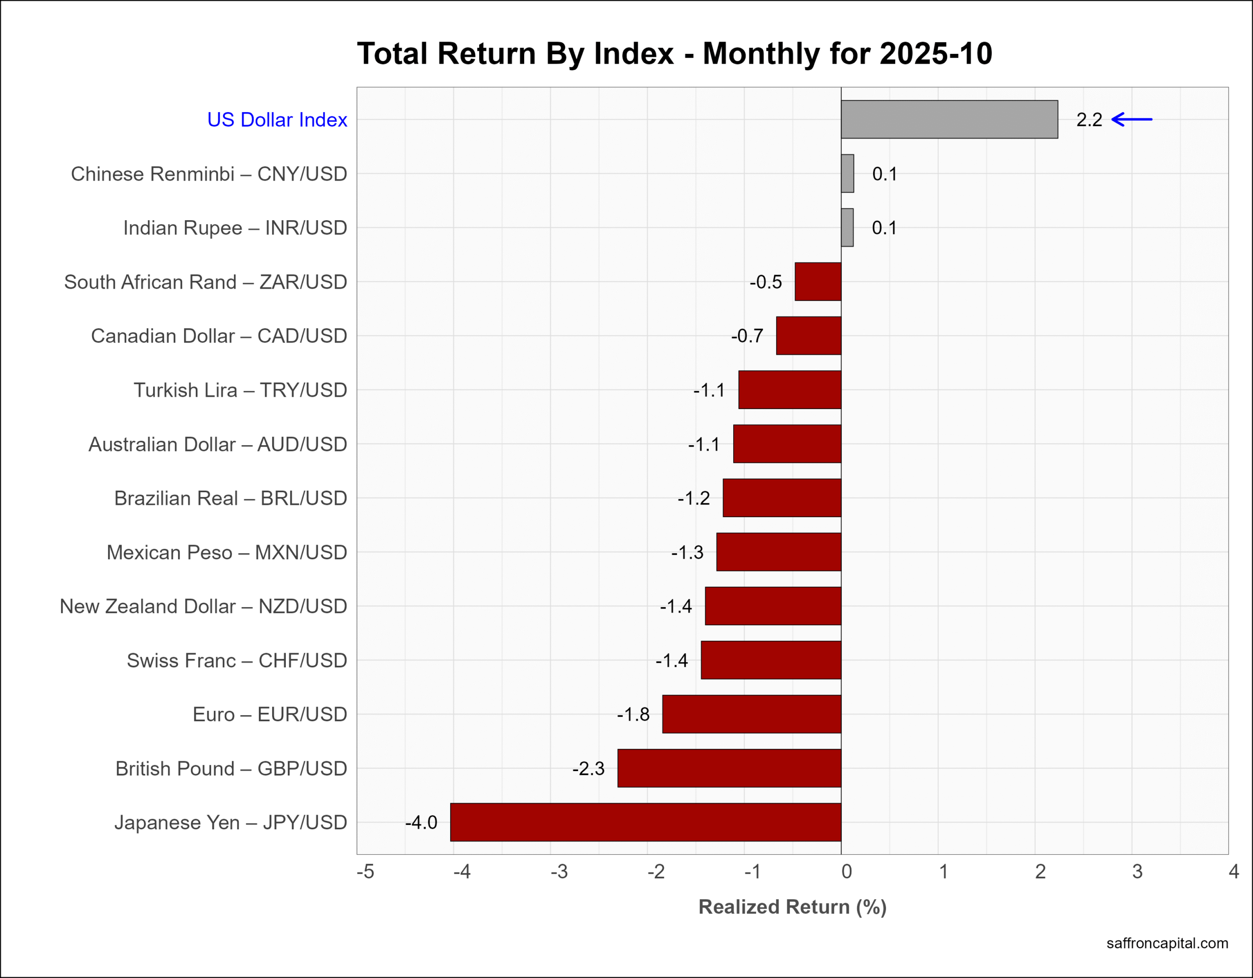Click the blue arrow beside 2.2
Screen dimensions: 1253x978
click(1132, 119)
